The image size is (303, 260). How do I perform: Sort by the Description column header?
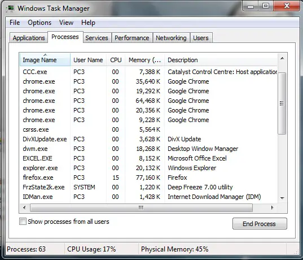[x=221, y=60]
